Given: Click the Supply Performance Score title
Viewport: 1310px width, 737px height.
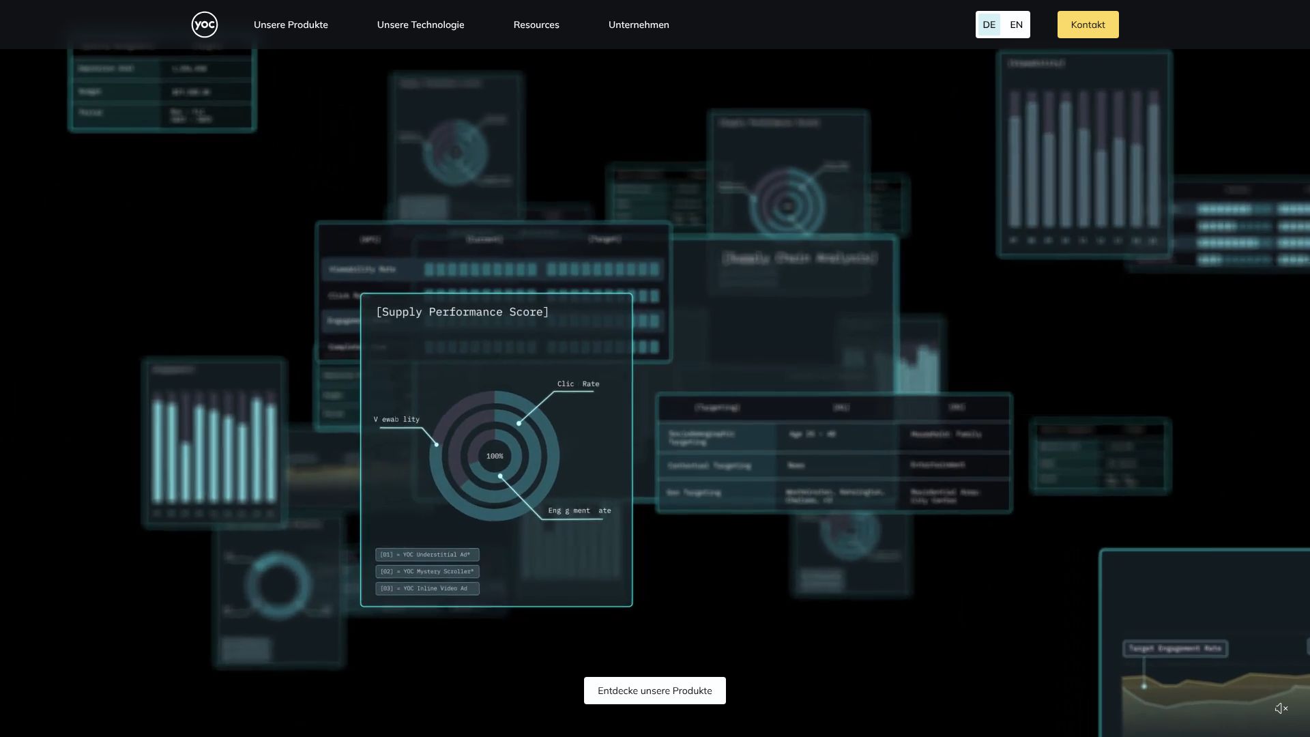Looking at the screenshot, I should tap(462, 312).
